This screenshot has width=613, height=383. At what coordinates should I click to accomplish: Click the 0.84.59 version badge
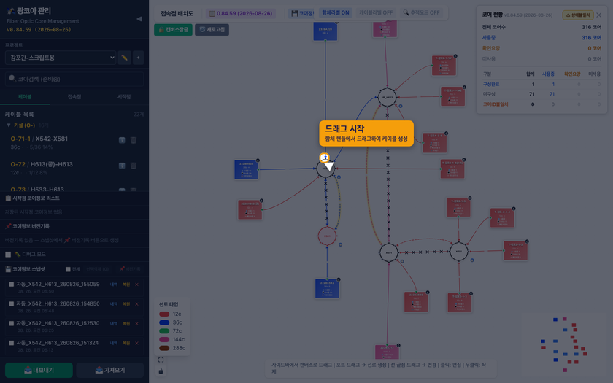point(240,13)
